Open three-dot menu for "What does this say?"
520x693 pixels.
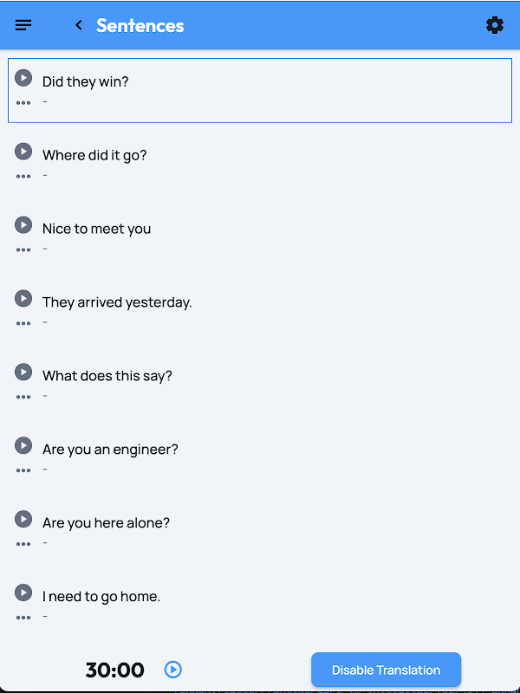click(x=23, y=398)
